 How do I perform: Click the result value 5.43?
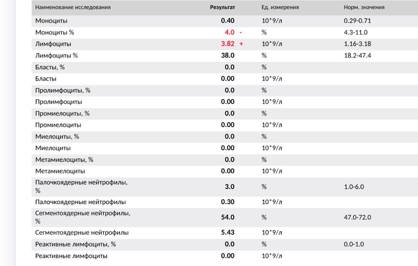tap(228, 233)
